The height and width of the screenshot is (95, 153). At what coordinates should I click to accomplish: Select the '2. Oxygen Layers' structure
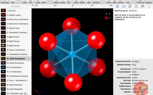[16, 15]
